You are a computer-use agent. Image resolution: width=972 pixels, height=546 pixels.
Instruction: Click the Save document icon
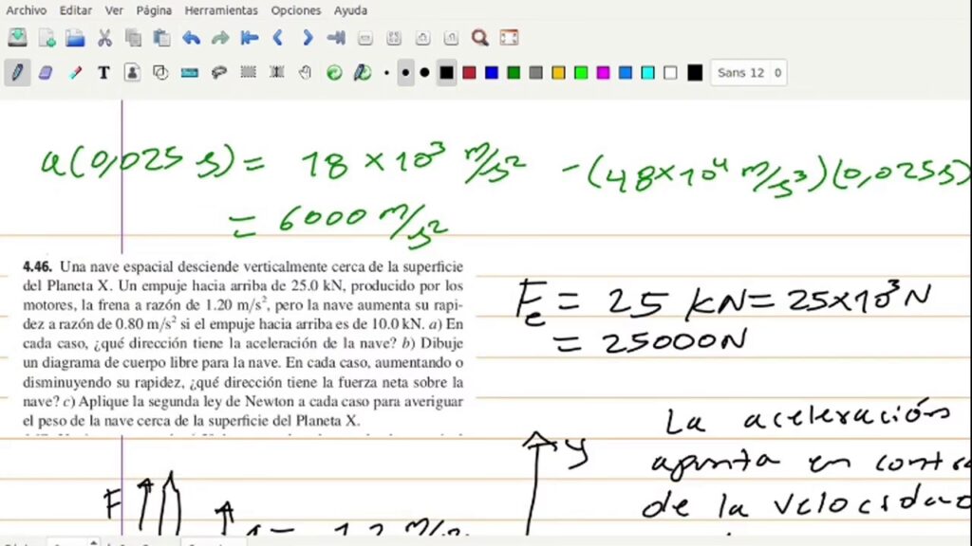17,38
